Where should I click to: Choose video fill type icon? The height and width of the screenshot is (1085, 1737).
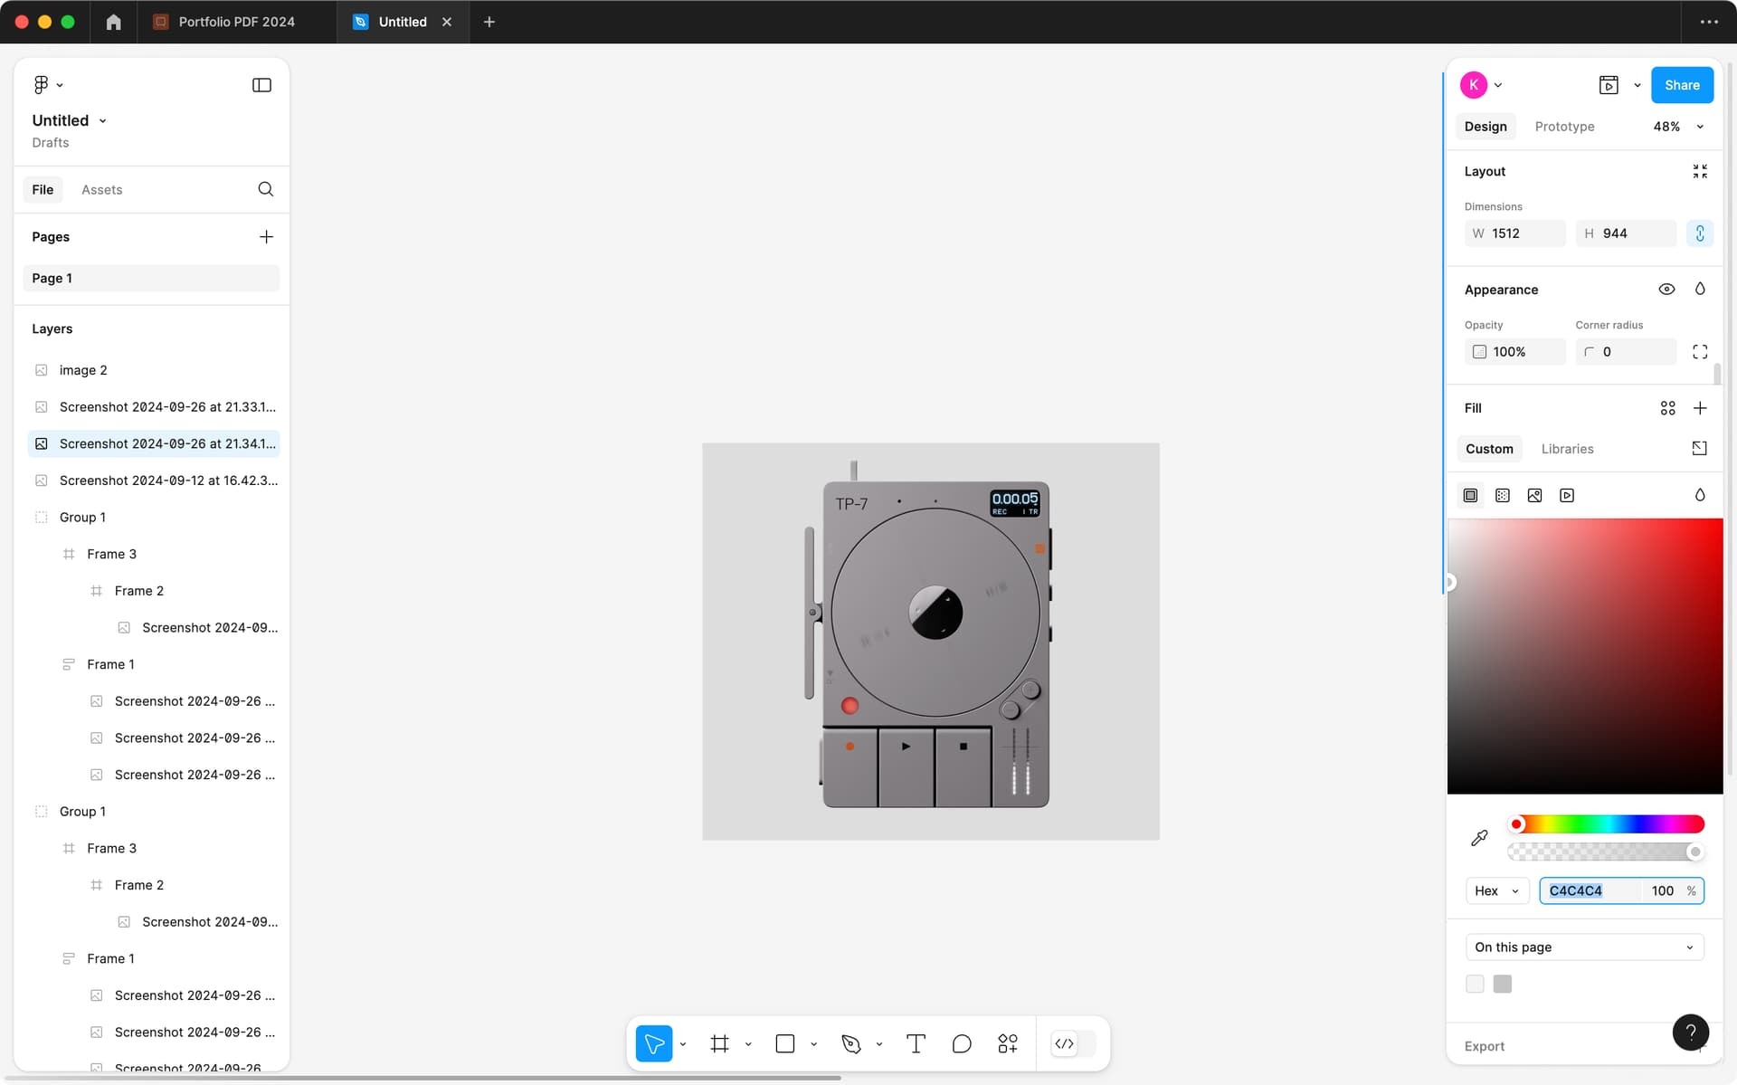tap(1567, 496)
